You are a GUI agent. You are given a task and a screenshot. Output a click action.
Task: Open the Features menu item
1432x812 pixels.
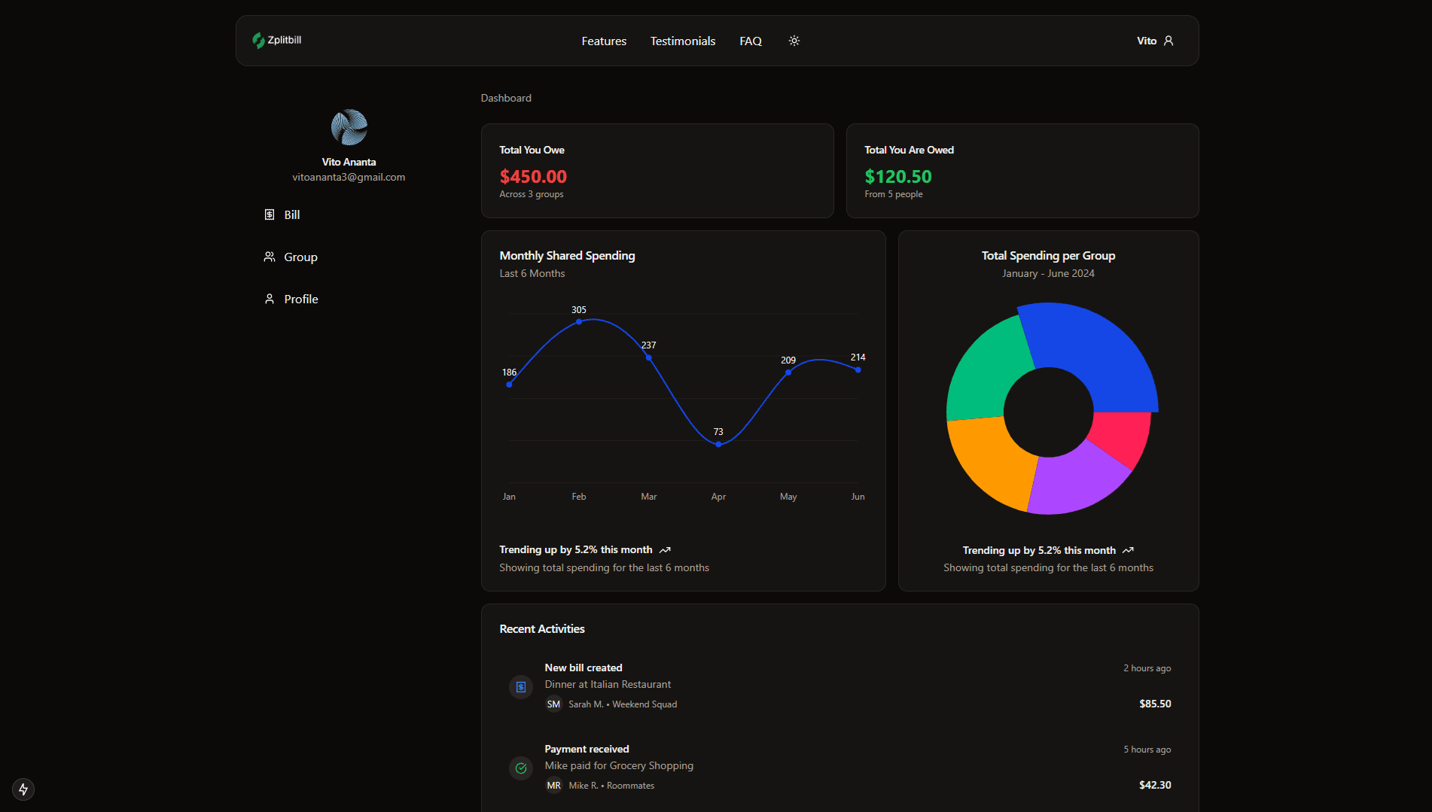[x=603, y=41]
